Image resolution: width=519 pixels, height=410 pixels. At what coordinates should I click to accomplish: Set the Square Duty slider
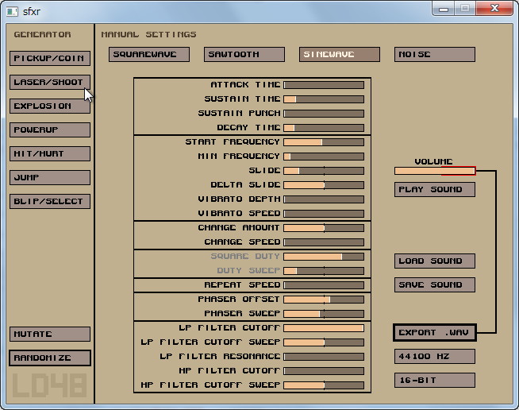click(x=324, y=257)
